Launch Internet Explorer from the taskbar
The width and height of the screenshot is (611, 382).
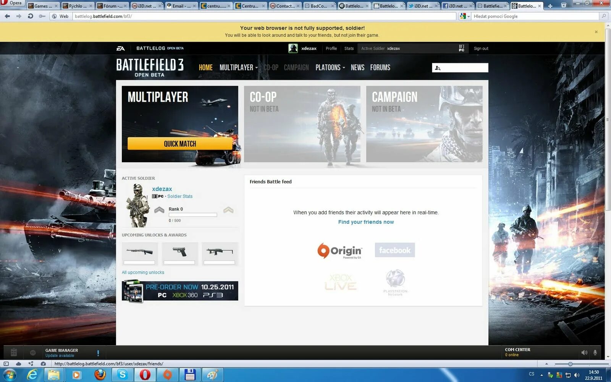(x=32, y=375)
